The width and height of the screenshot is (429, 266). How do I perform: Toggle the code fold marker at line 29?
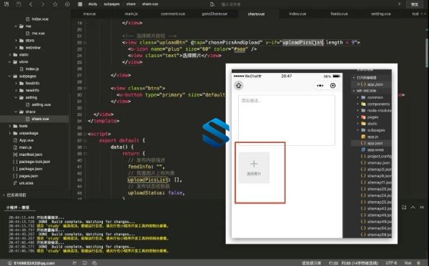85,89
